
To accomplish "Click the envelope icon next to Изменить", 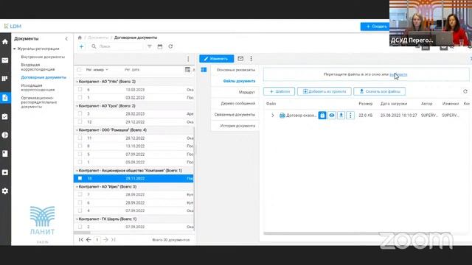I will [240, 59].
